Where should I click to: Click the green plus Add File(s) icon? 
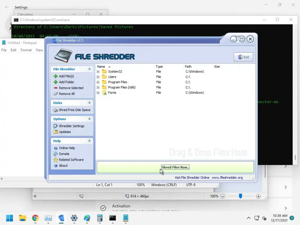click(x=56, y=76)
